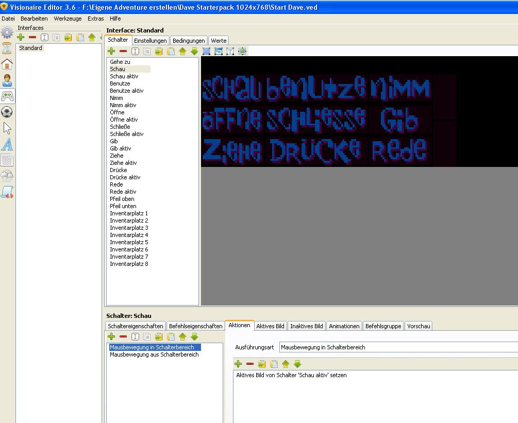Image resolution: width=518 pixels, height=423 pixels.
Task: Select 'Pfeil oben' in Schalter list
Action: pyautogui.click(x=122, y=199)
